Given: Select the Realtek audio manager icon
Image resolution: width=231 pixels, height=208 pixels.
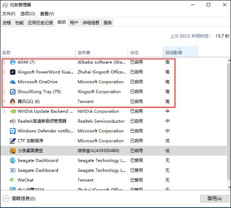Looking at the screenshot, I should coord(13,121).
